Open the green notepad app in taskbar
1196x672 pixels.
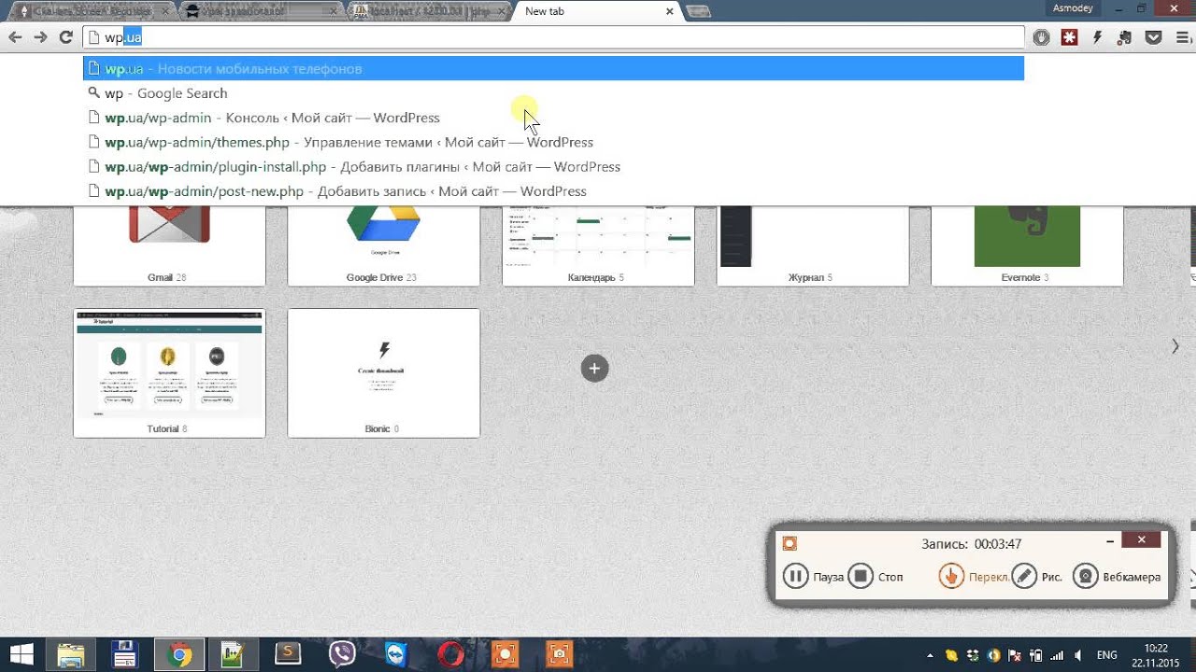pos(232,654)
